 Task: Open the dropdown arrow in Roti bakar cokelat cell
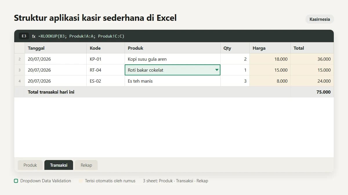point(217,70)
